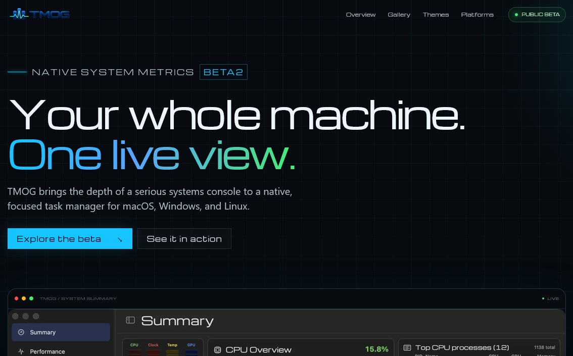Click the green CPU gauge label
573x356 pixels.
click(134, 345)
